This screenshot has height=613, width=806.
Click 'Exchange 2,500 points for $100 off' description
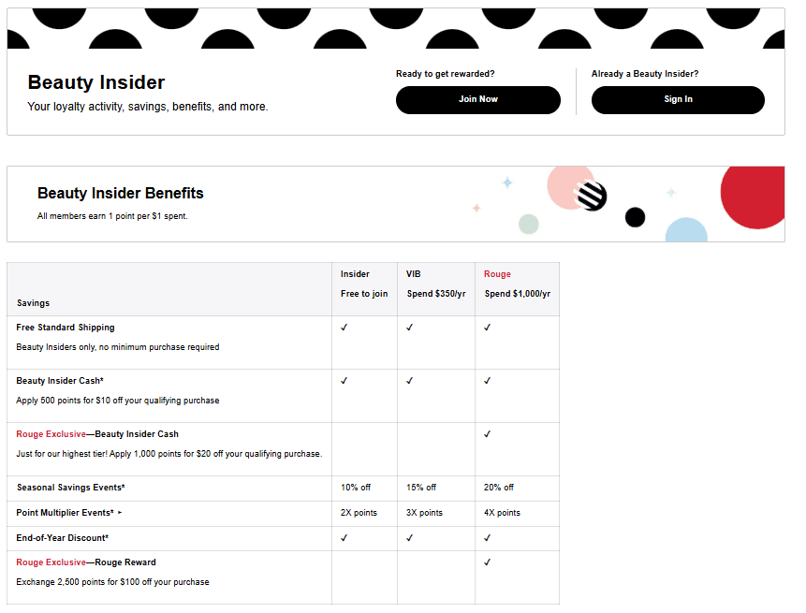[112, 582]
